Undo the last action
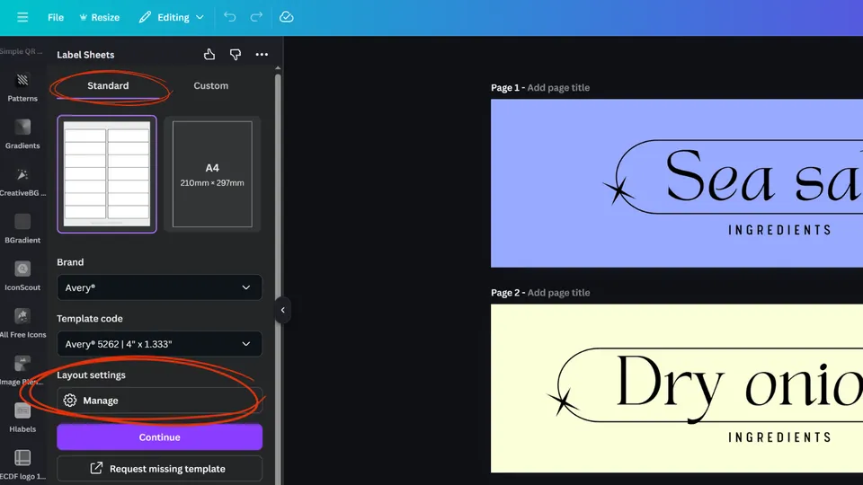 pos(229,17)
